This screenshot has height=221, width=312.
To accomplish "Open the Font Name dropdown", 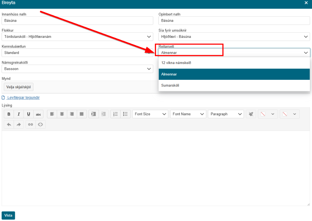I will click(x=188, y=114).
